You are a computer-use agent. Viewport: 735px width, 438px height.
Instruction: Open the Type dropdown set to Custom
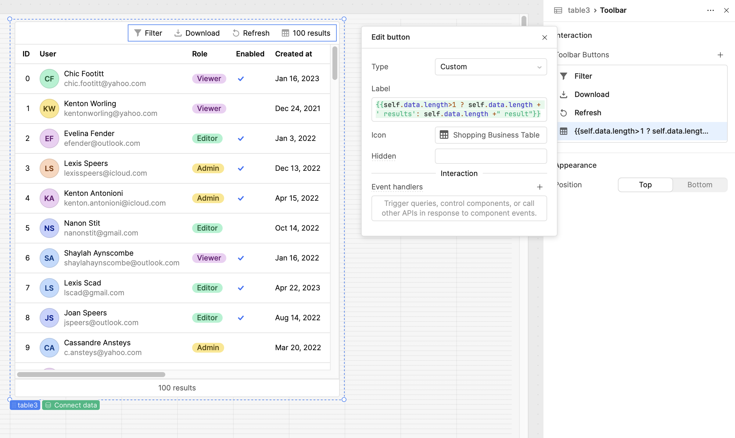pos(490,67)
